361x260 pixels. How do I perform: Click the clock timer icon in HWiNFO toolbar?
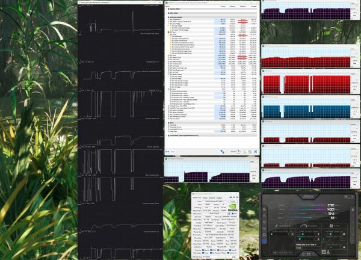tap(238, 152)
